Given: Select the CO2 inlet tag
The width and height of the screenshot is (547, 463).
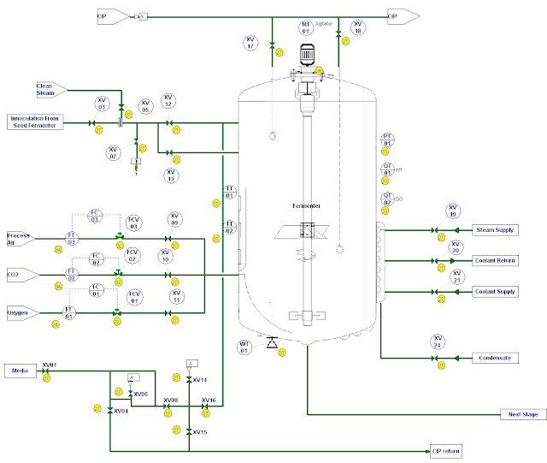Looking at the screenshot, I should click(23, 275).
